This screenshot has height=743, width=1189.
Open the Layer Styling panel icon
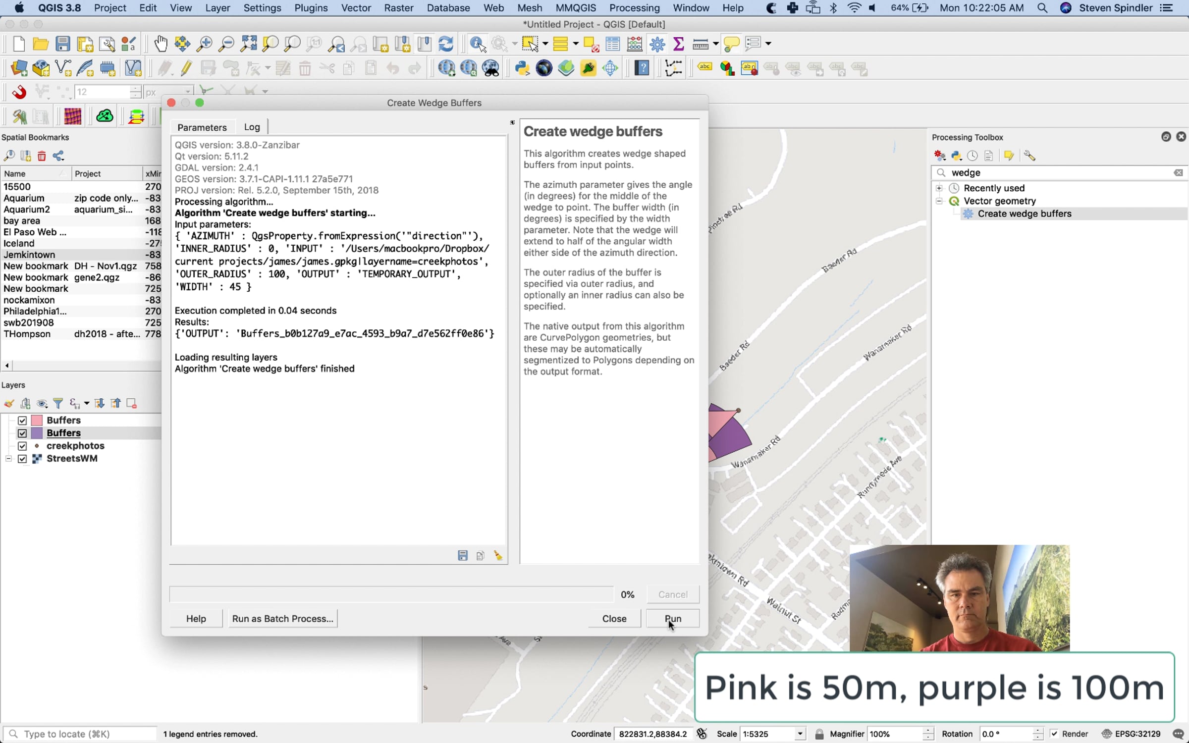[x=9, y=404]
